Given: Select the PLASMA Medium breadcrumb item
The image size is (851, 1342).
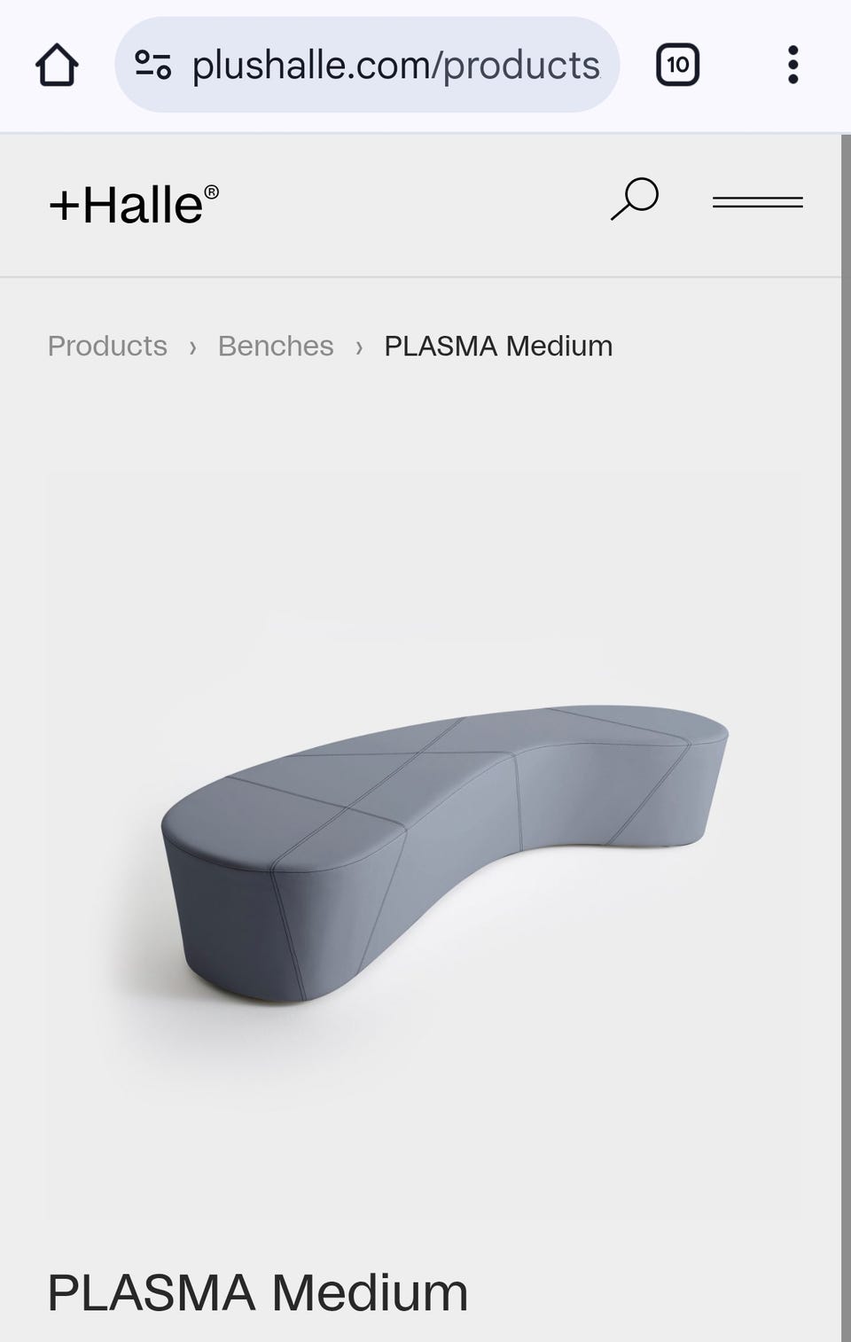Looking at the screenshot, I should [498, 346].
